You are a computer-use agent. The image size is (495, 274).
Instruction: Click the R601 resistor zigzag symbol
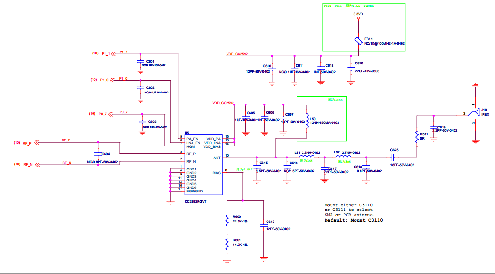pyautogui.click(x=227, y=244)
